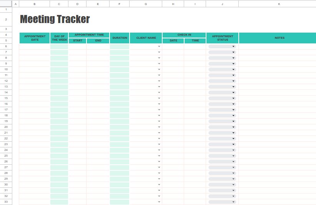Click Day of the Week cell row 16
316x205 pixels.
[x=59, y=104]
